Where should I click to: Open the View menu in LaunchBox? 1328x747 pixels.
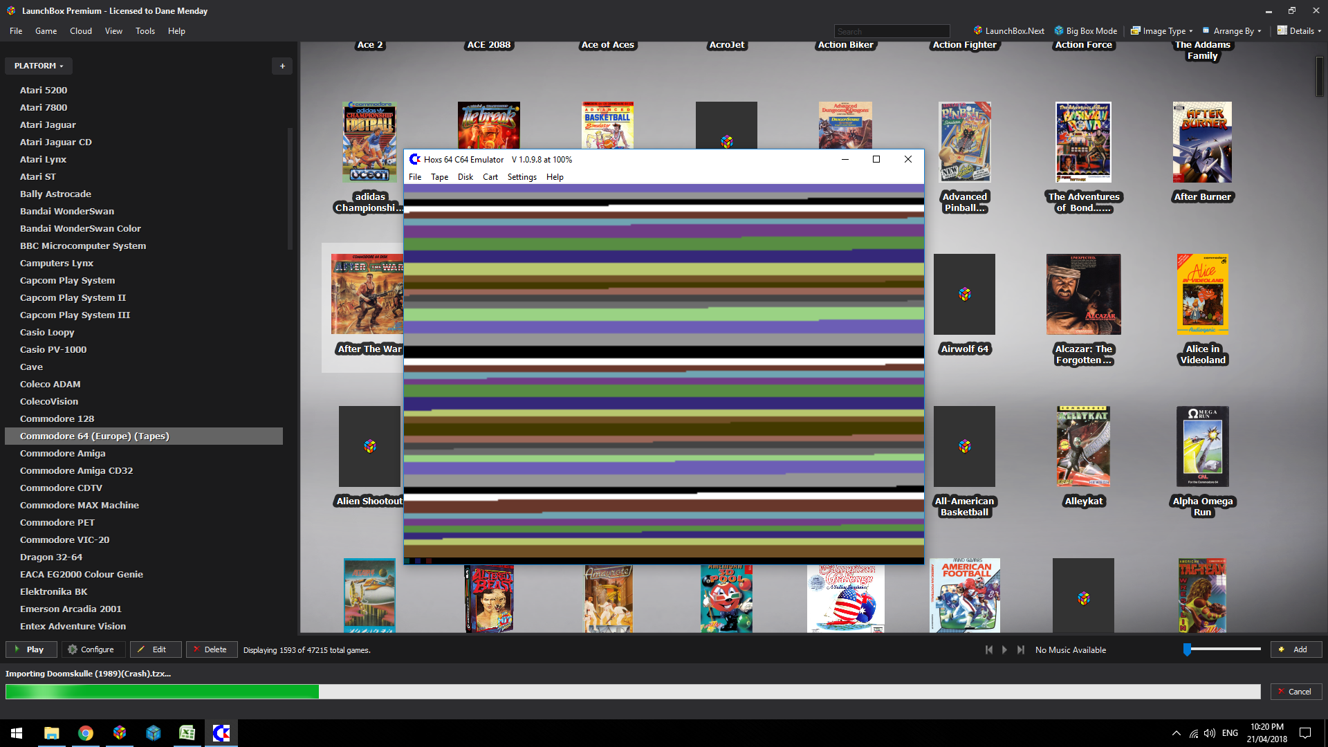pyautogui.click(x=113, y=31)
